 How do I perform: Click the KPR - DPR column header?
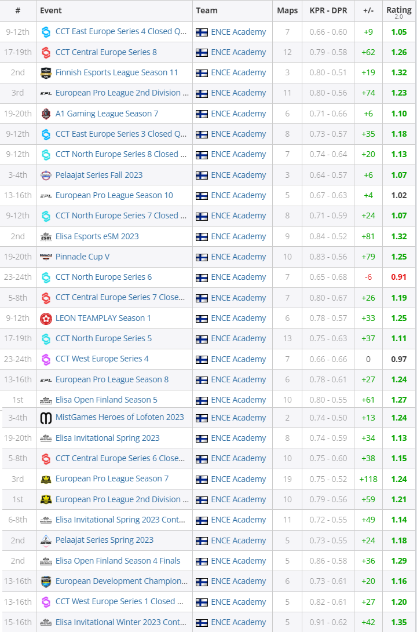click(x=328, y=11)
